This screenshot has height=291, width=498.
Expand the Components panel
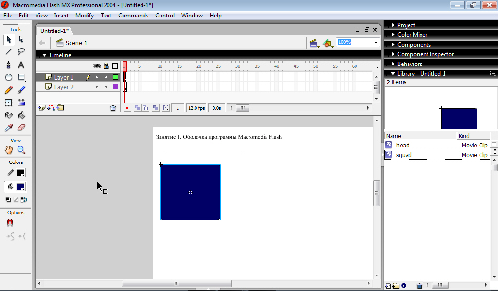[393, 44]
